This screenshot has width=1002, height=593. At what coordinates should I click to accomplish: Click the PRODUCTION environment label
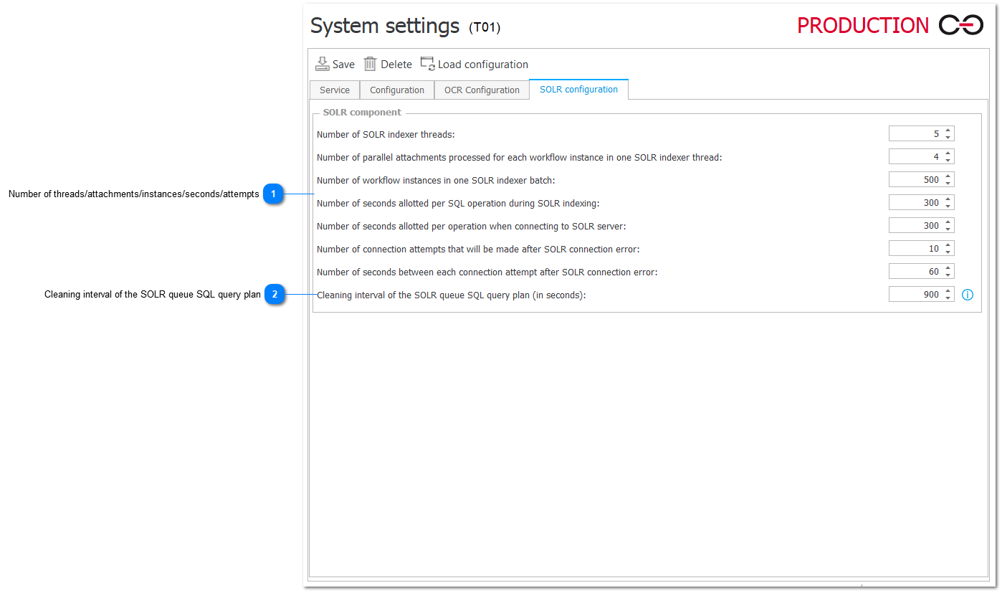[863, 25]
